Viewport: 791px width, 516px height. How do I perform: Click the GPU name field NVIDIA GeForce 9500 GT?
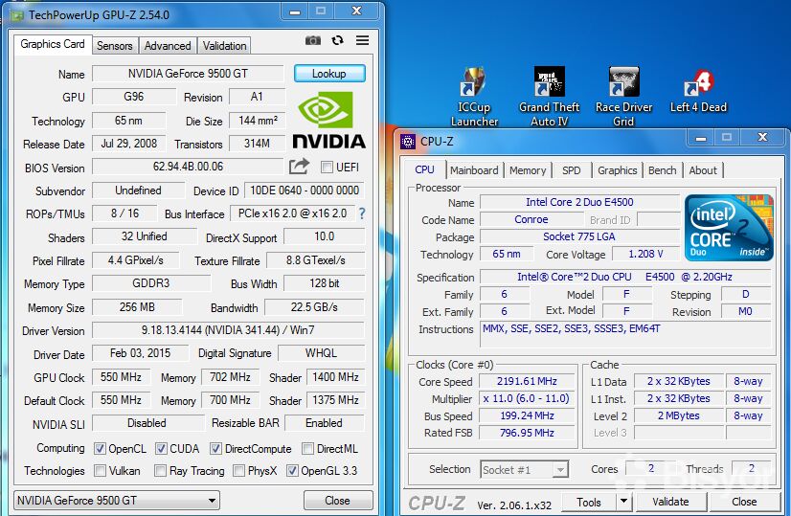point(188,74)
